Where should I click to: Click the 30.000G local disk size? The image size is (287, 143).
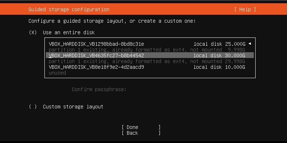[x=235, y=55]
